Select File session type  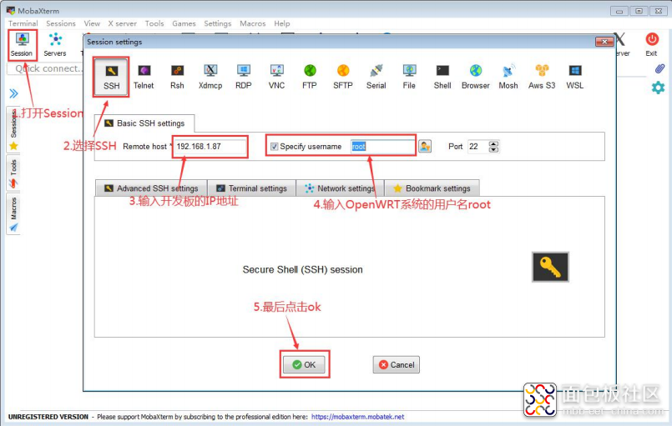click(409, 77)
